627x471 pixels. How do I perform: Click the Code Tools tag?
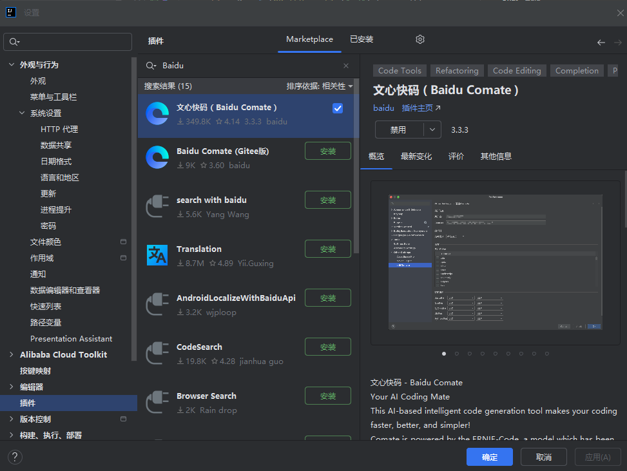pos(400,71)
